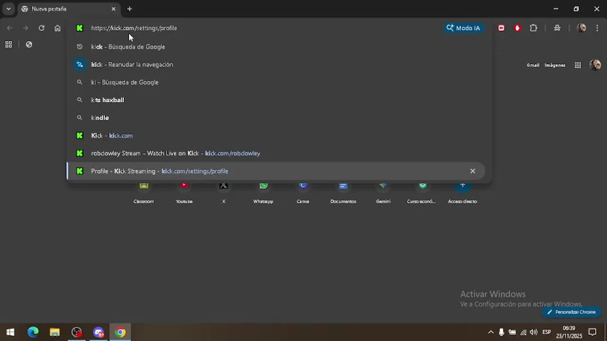Viewport: 607px width, 341px height.
Task: Open File Explorer from taskbar
Action: point(55,332)
